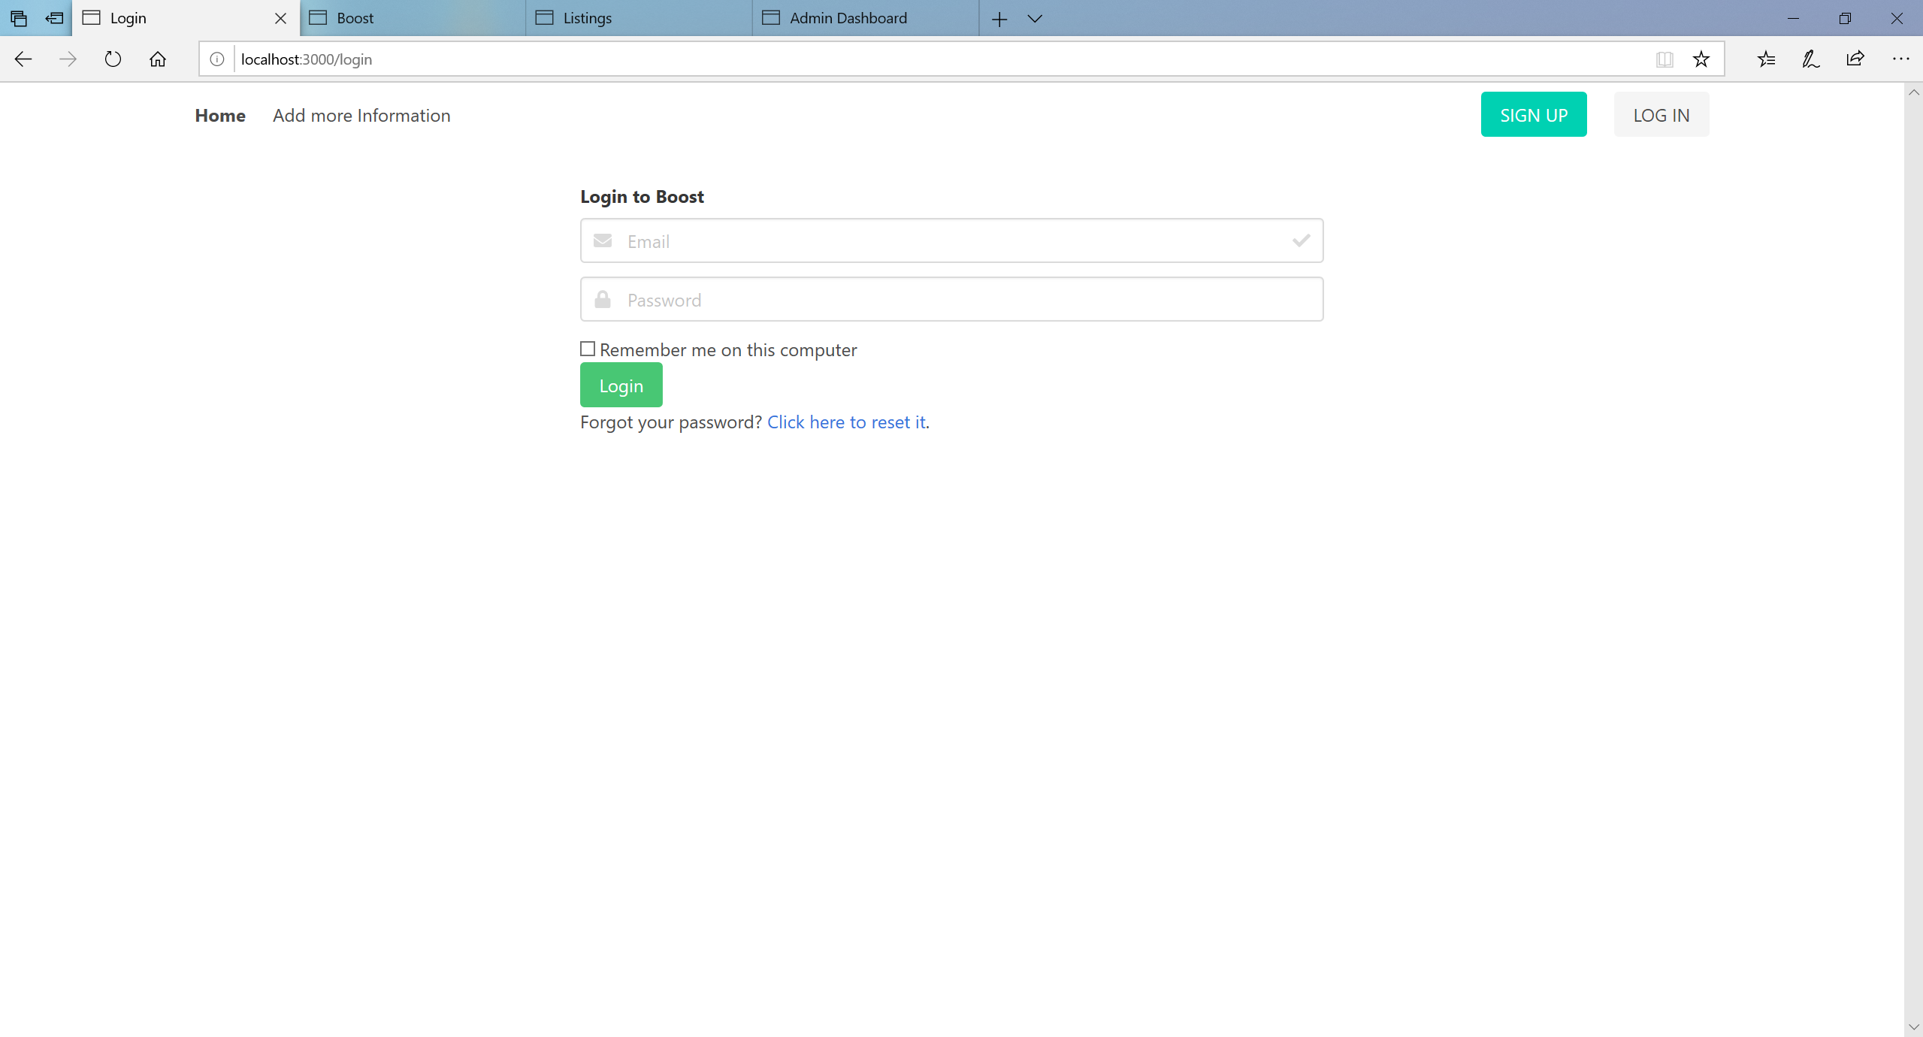
Task: Switch to the Listings tab
Action: 587,19
